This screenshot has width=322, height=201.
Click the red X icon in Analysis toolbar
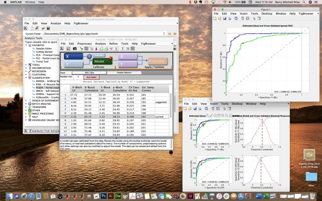tap(122, 48)
